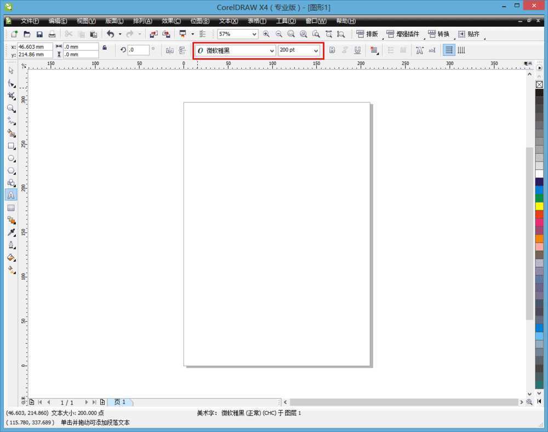Pick the yellow color swatch in palette

(539, 206)
